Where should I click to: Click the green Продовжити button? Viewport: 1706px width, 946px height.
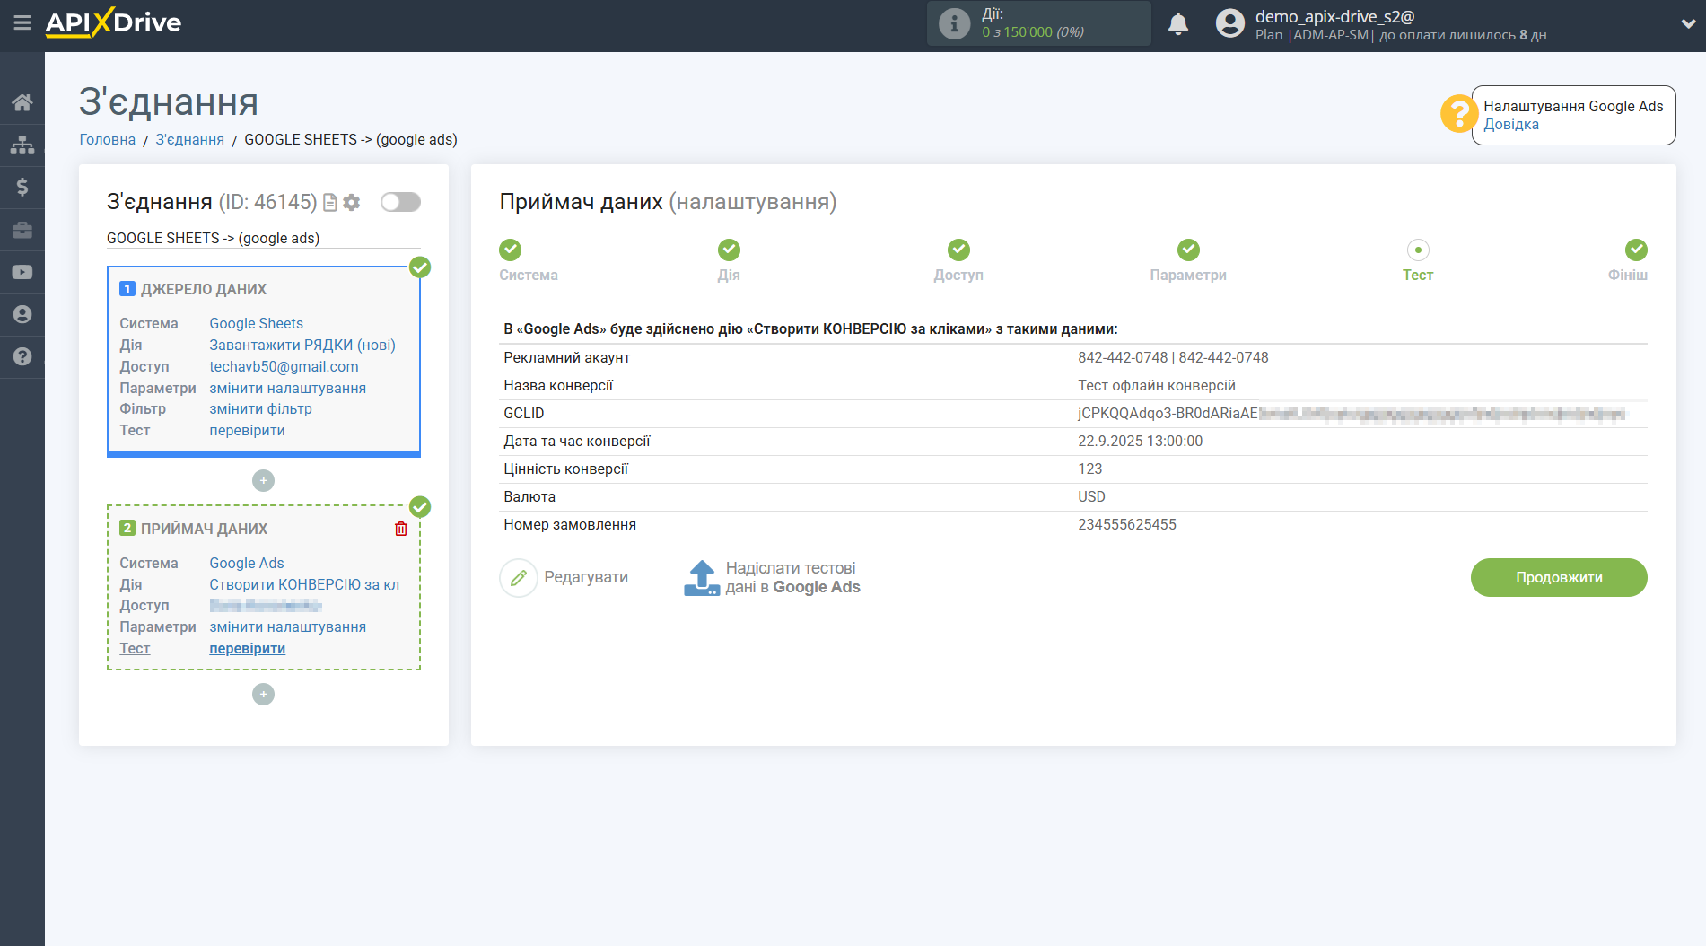point(1558,577)
